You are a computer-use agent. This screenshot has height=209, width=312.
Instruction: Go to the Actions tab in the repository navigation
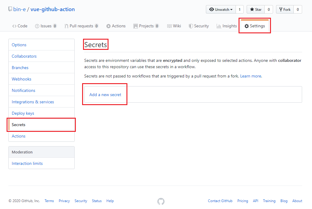116,26
